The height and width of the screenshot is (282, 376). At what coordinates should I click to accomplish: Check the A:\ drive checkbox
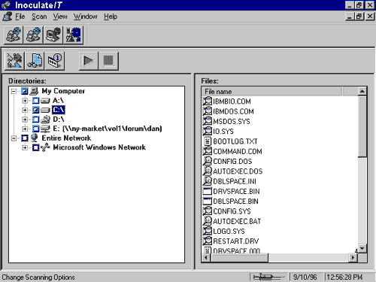click(35, 101)
